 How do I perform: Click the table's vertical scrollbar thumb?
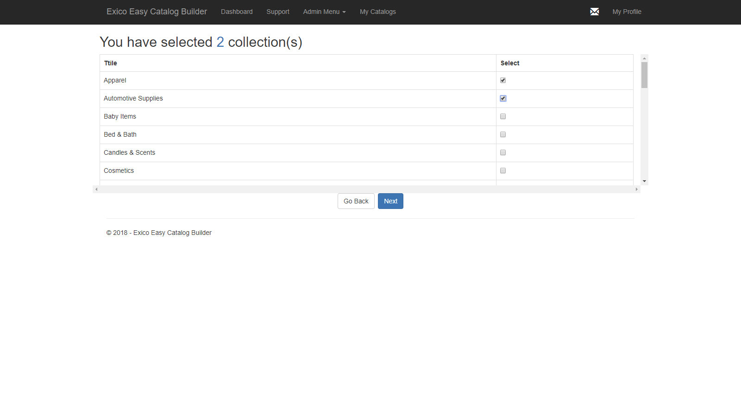tap(644, 75)
